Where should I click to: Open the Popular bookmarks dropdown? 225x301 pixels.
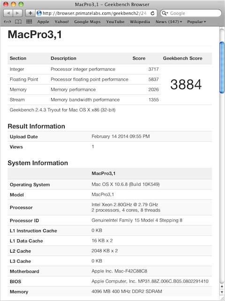pos(196,22)
